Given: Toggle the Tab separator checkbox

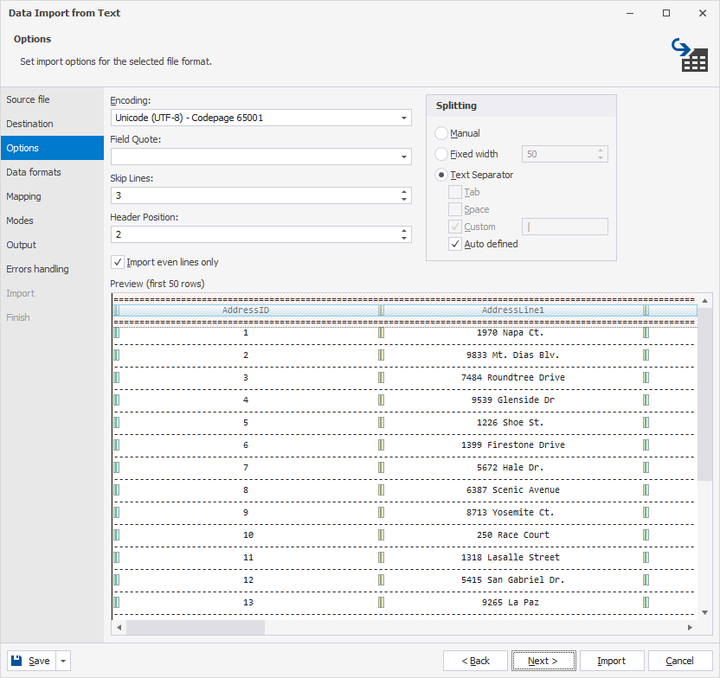Looking at the screenshot, I should pos(455,192).
